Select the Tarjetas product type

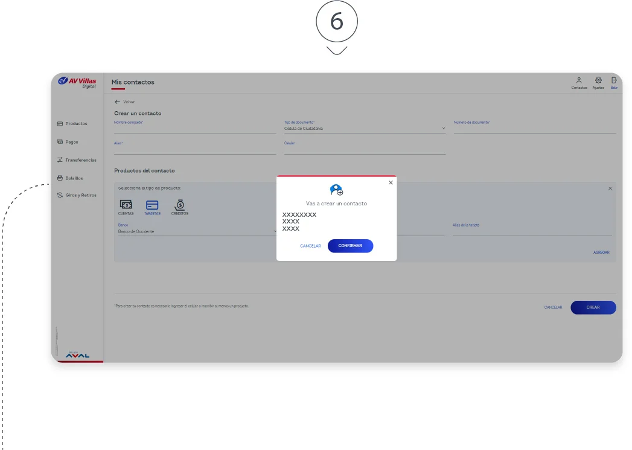tap(152, 207)
